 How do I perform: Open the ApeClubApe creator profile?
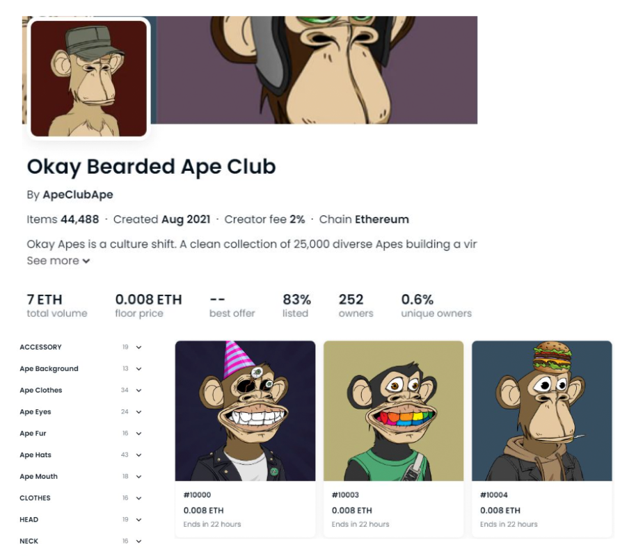point(78,195)
